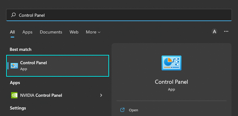Click the Control Panel search field

(119, 15)
